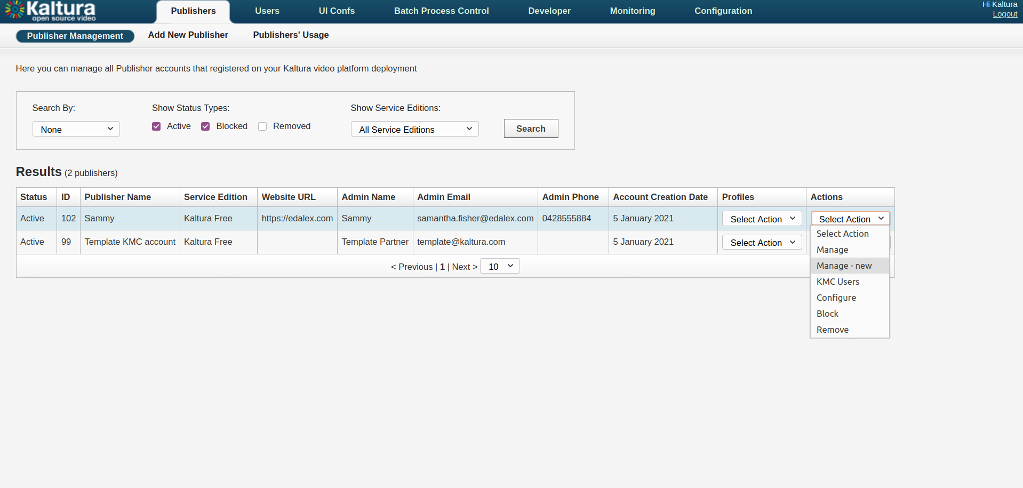1023x488 pixels.
Task: Open the page size dropdown showing 10
Action: pos(500,266)
